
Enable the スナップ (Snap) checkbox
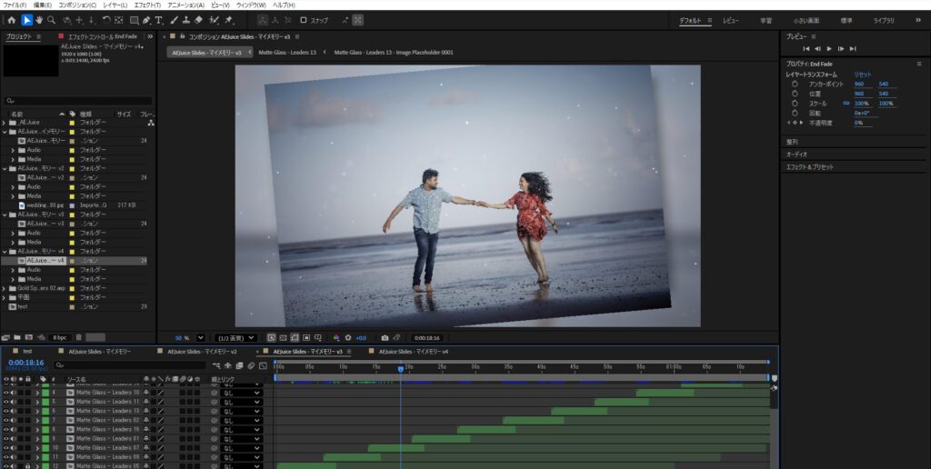pos(305,20)
